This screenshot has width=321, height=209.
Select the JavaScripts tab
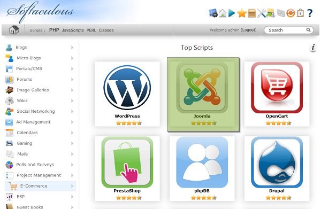[73, 30]
